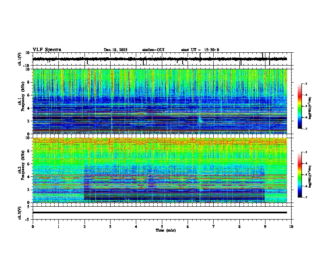Viewport: 328px width, 254px height.
Task: Click the "start UT = 15:30:0" text
Action: [200, 50]
